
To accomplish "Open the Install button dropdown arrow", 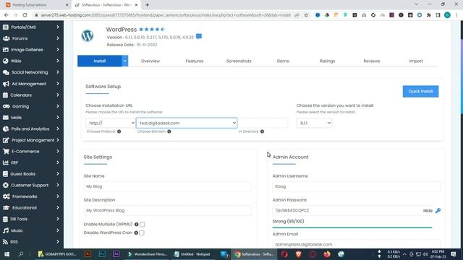I will click(125, 61).
